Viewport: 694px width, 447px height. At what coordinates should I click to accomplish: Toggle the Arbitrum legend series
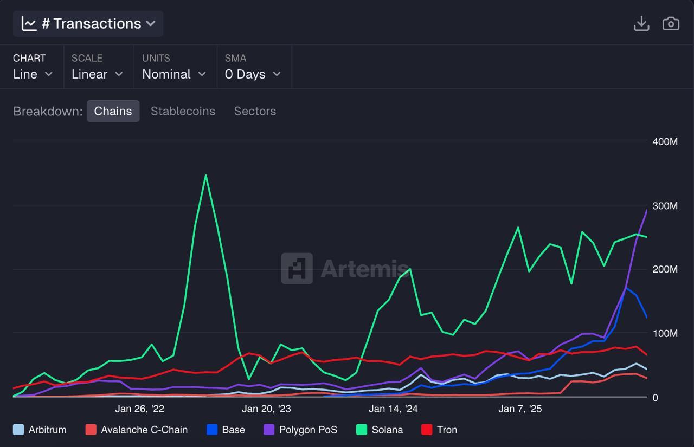(40, 430)
